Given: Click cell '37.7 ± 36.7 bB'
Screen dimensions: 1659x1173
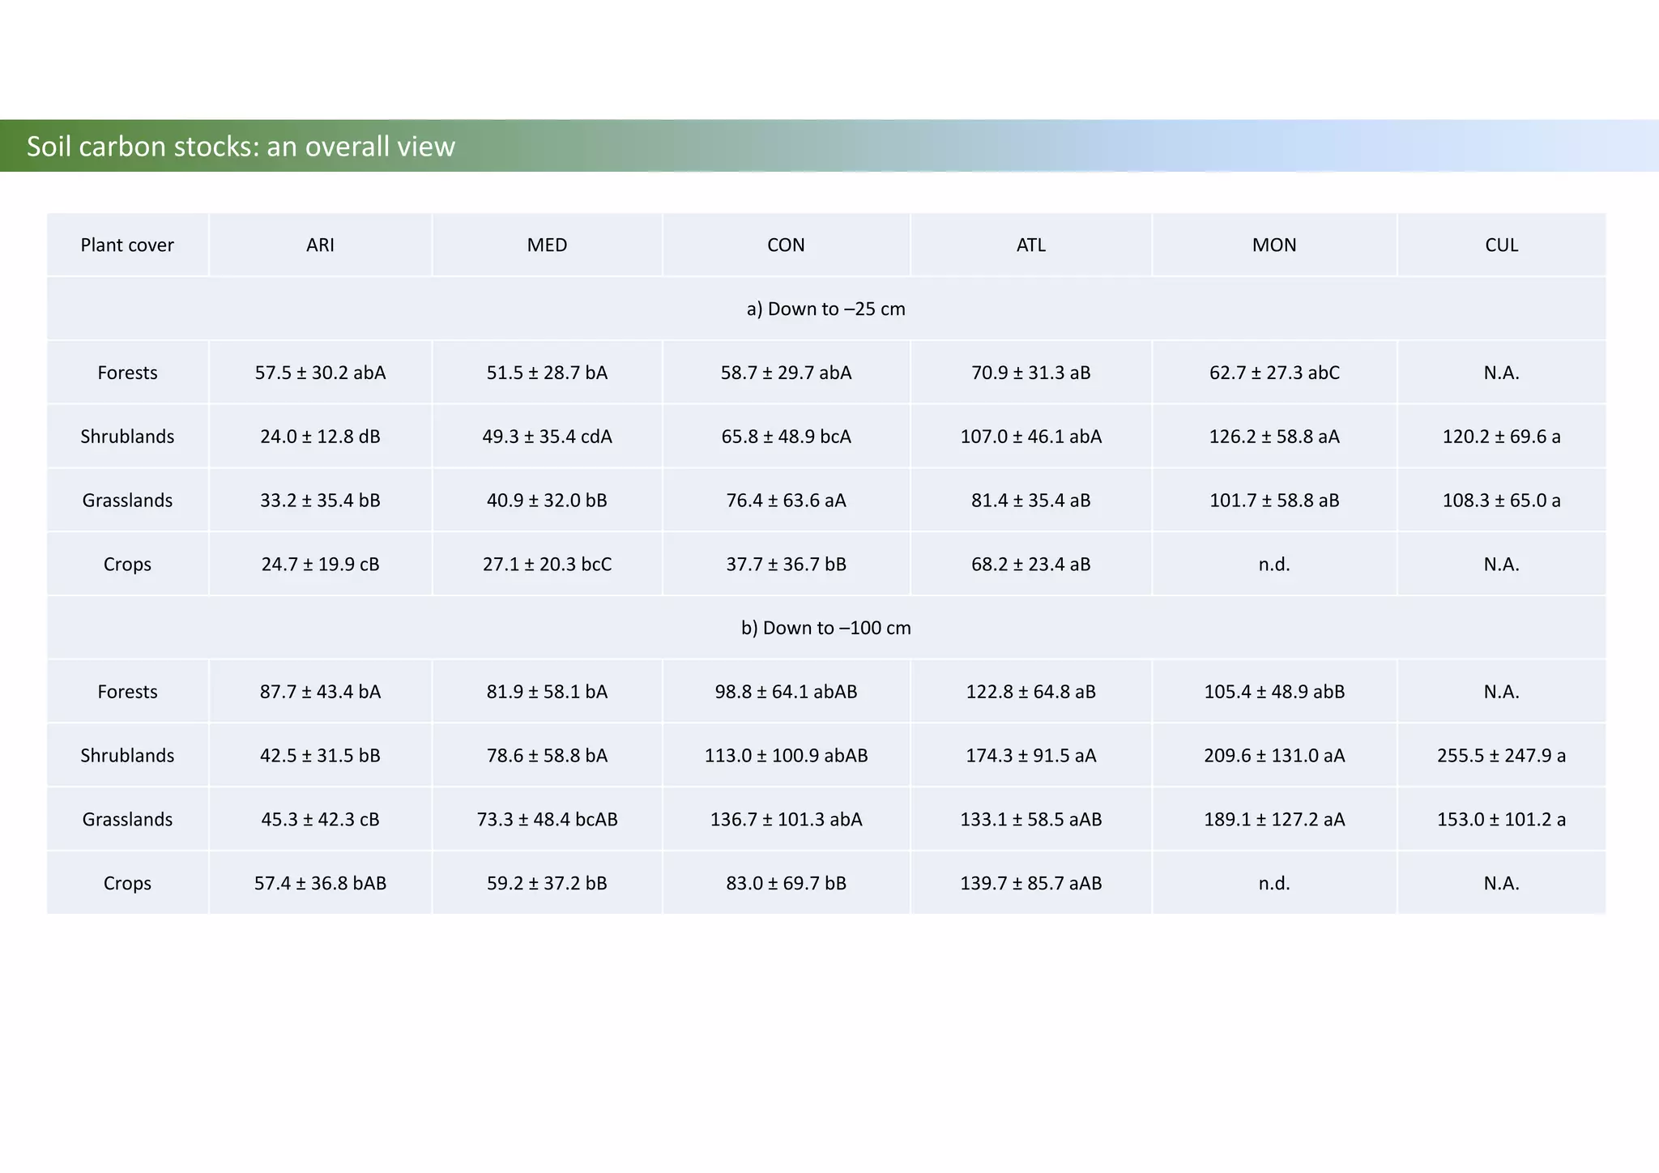Looking at the screenshot, I should click(787, 565).
